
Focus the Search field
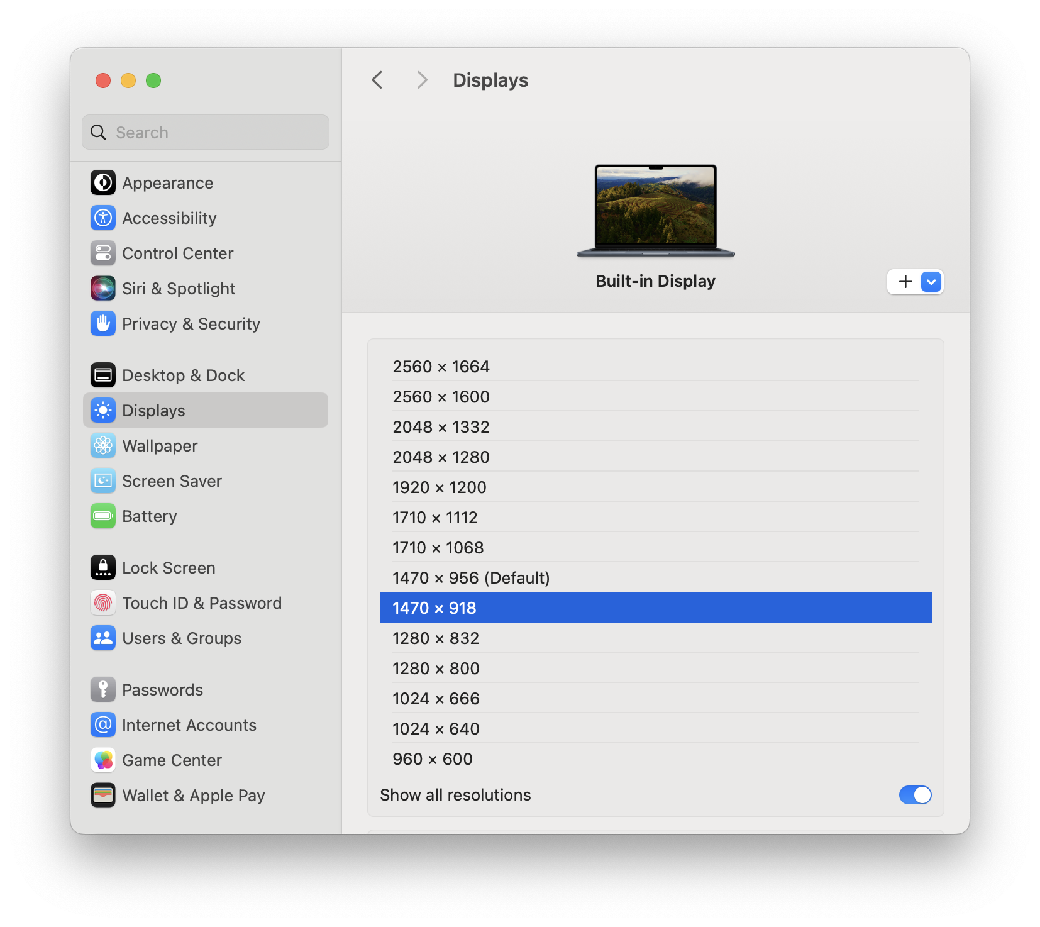point(206,132)
